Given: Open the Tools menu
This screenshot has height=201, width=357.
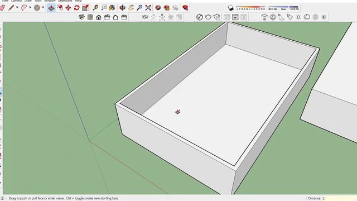Looking at the screenshot, I should coord(38,1).
